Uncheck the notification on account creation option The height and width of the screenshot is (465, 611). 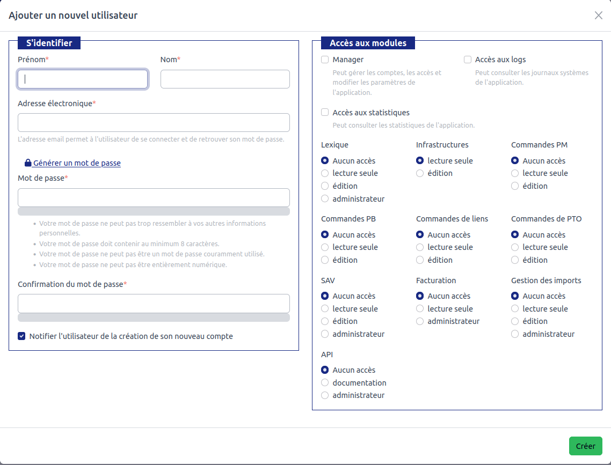(x=21, y=336)
